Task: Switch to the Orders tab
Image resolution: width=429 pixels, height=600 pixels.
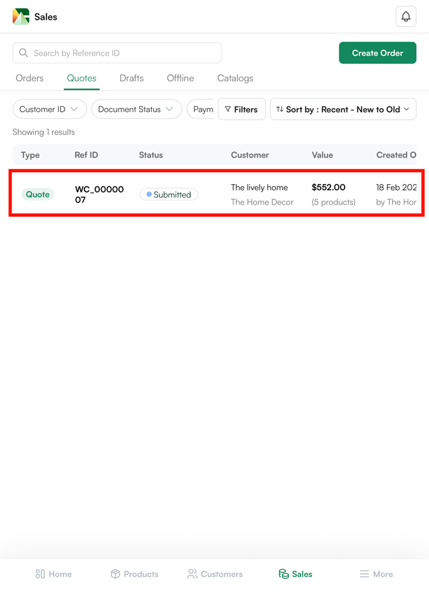Action: (x=29, y=78)
